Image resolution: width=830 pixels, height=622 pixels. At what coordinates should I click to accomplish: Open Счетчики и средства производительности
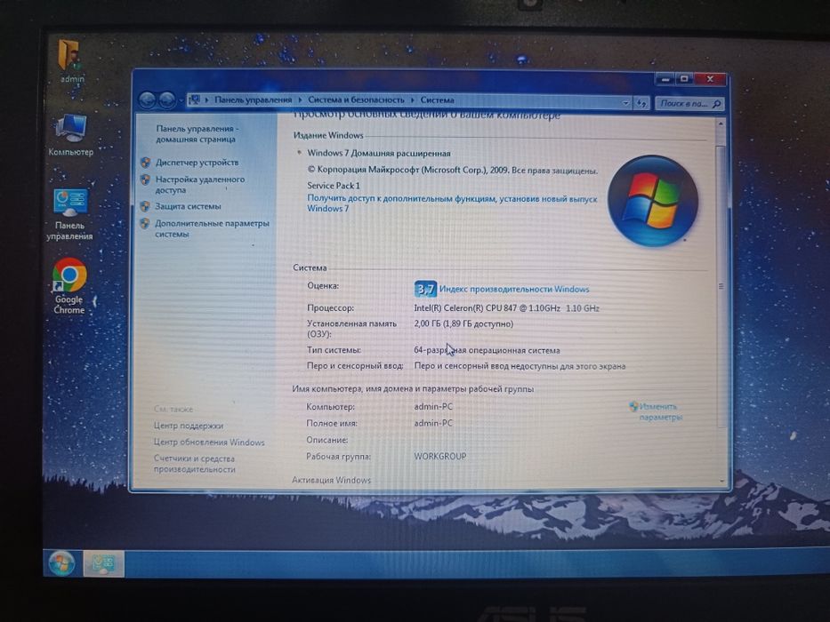(194, 464)
